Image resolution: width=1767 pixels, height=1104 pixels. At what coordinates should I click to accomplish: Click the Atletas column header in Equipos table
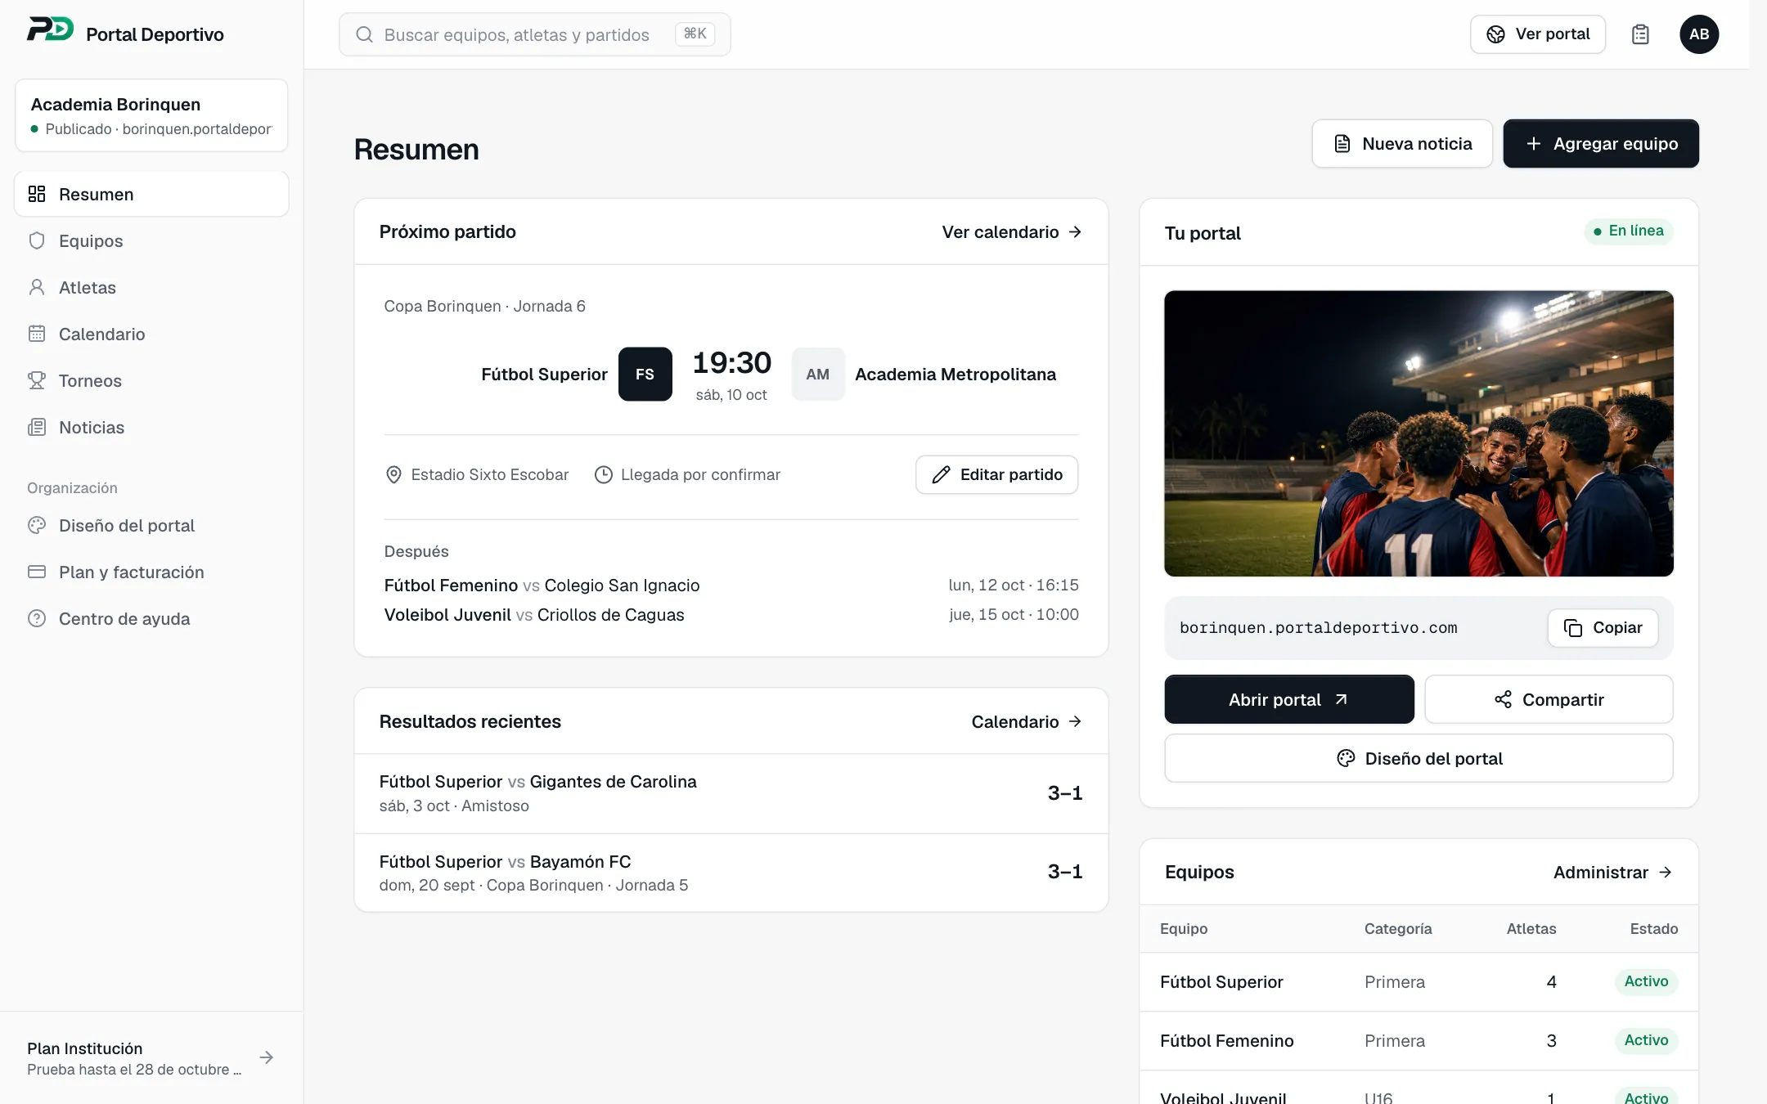[x=1531, y=928]
